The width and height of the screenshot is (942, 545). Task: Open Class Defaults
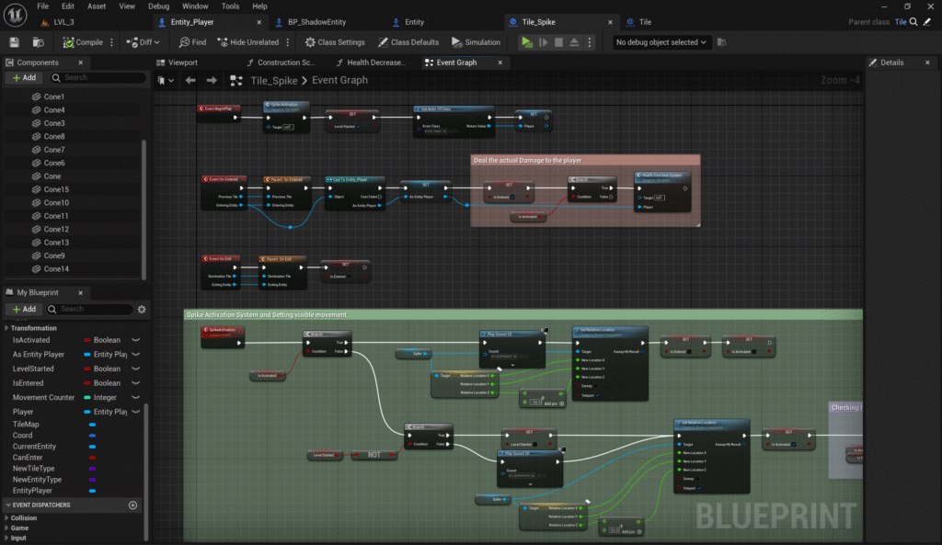(408, 42)
